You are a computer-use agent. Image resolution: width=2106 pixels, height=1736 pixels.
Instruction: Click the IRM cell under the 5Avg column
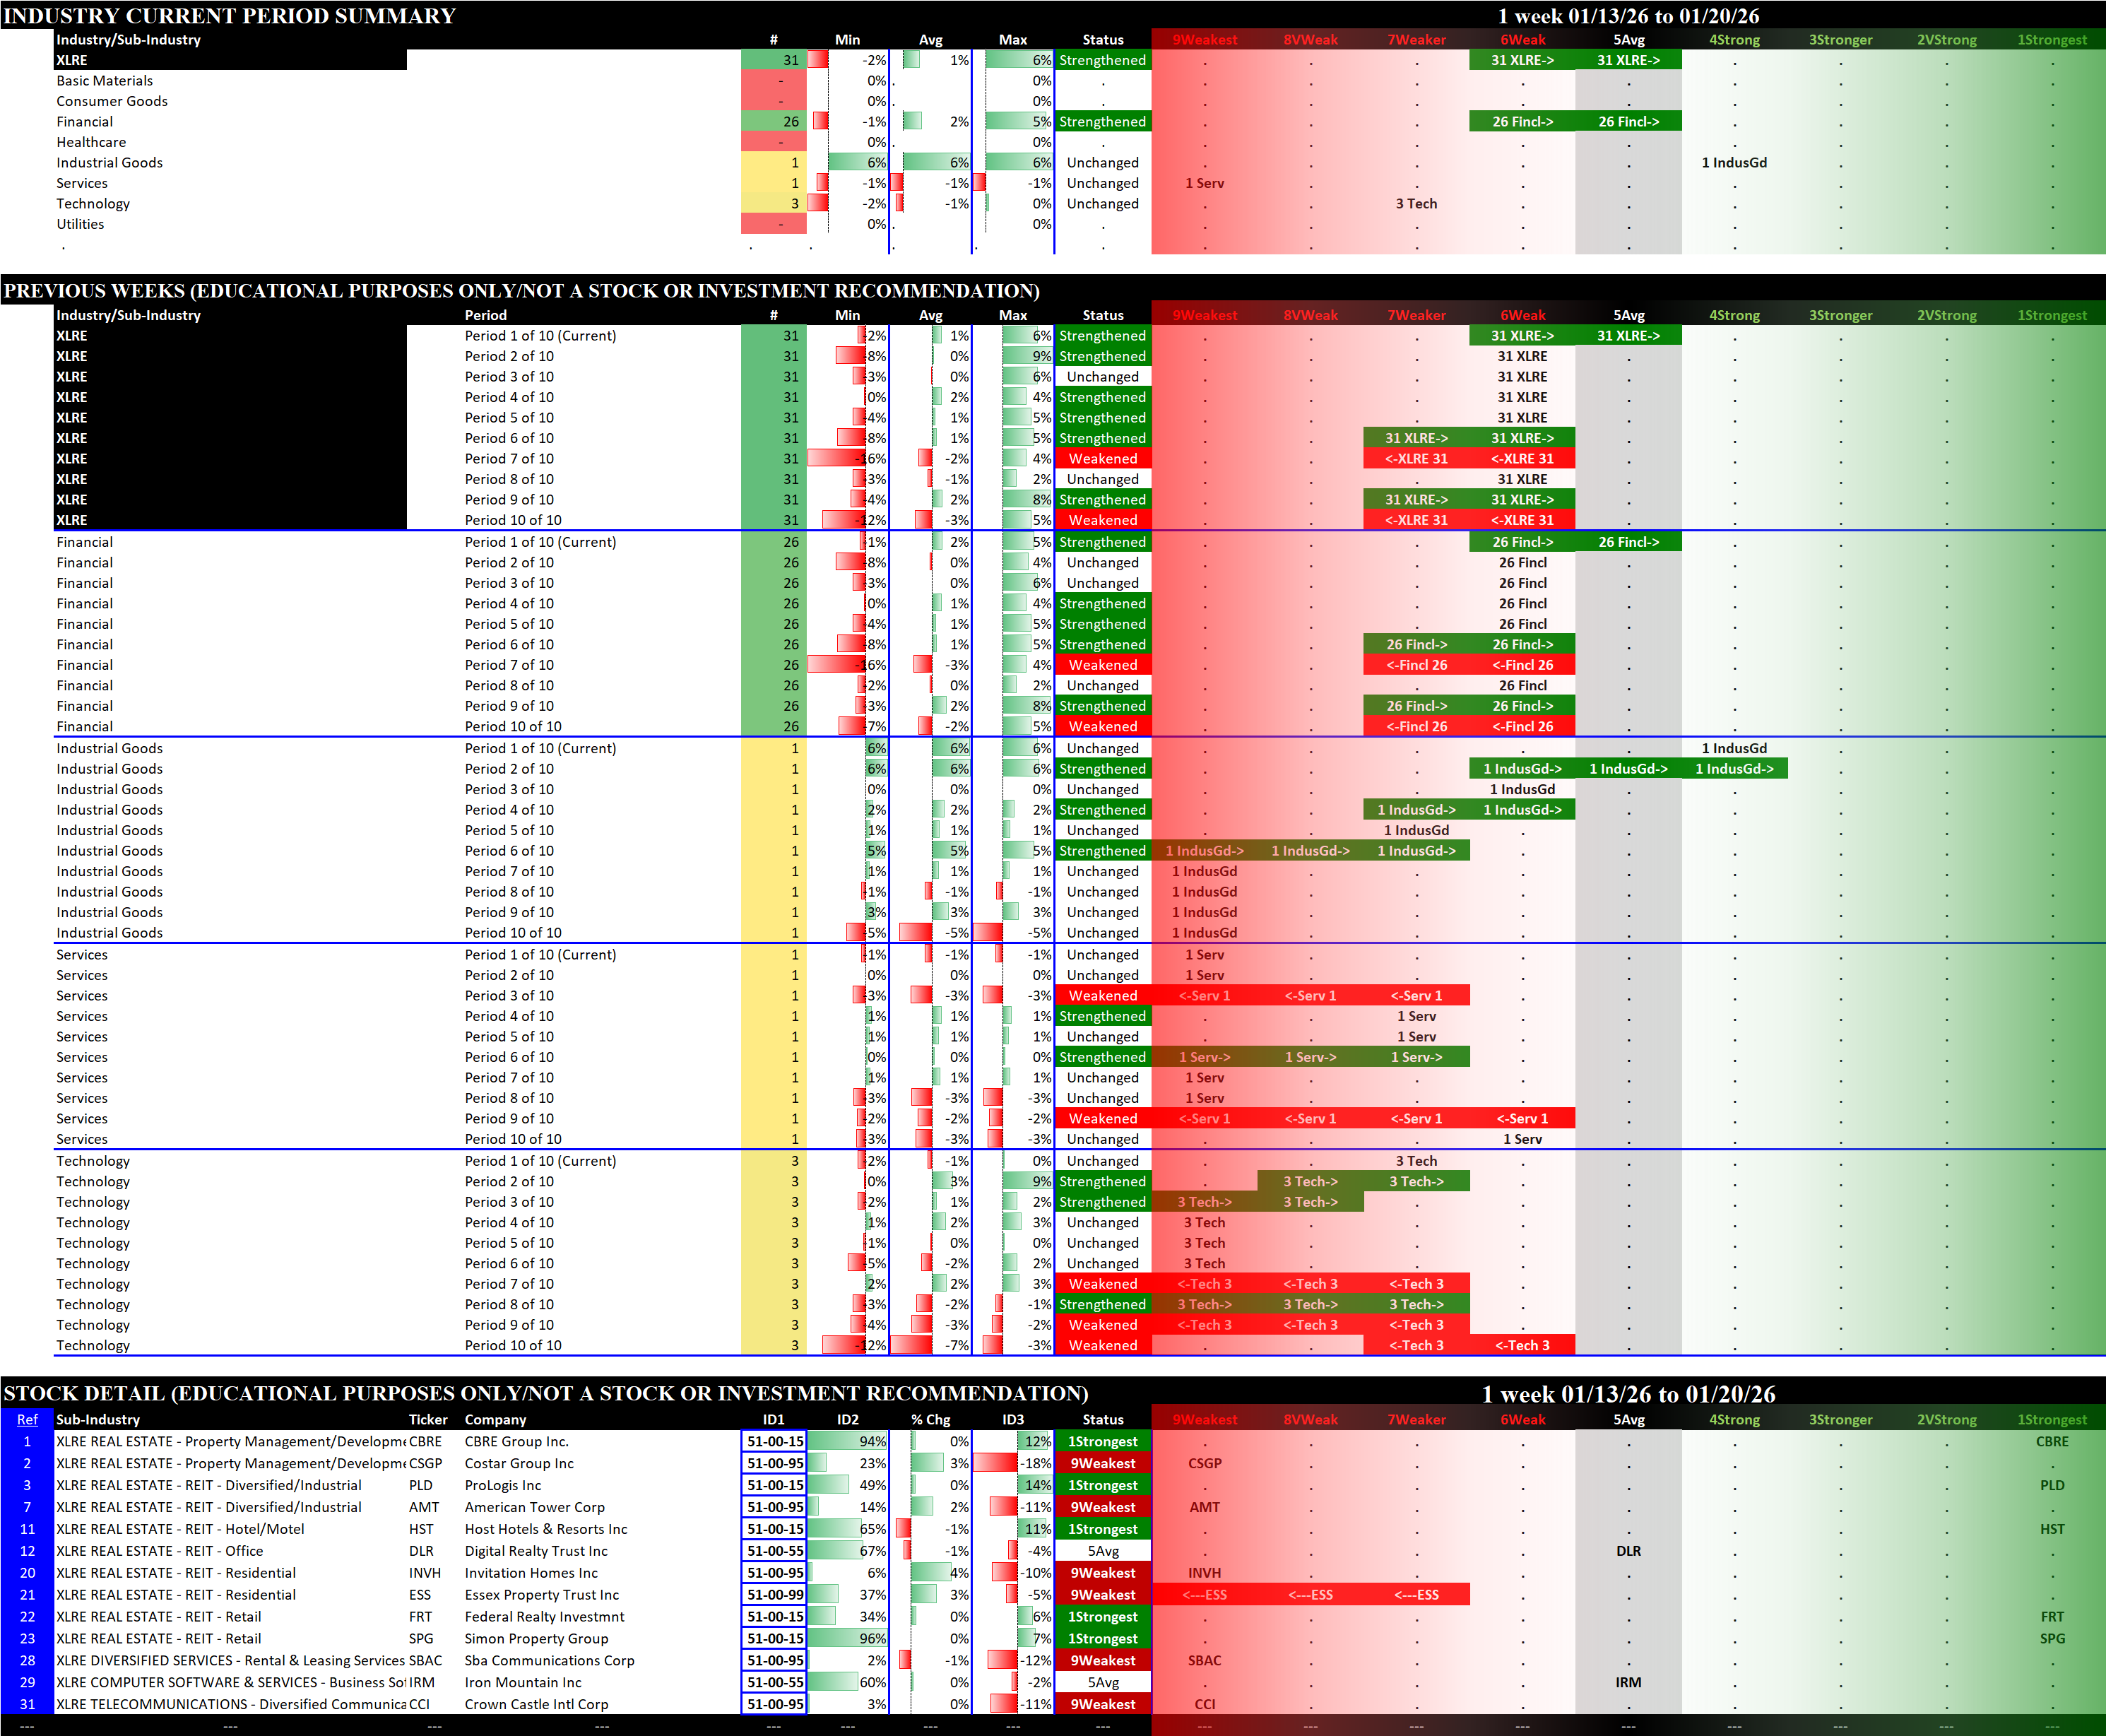tap(1628, 1682)
